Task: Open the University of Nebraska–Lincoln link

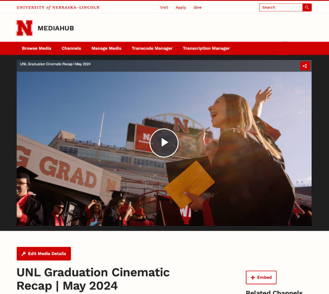Action: (x=58, y=7)
